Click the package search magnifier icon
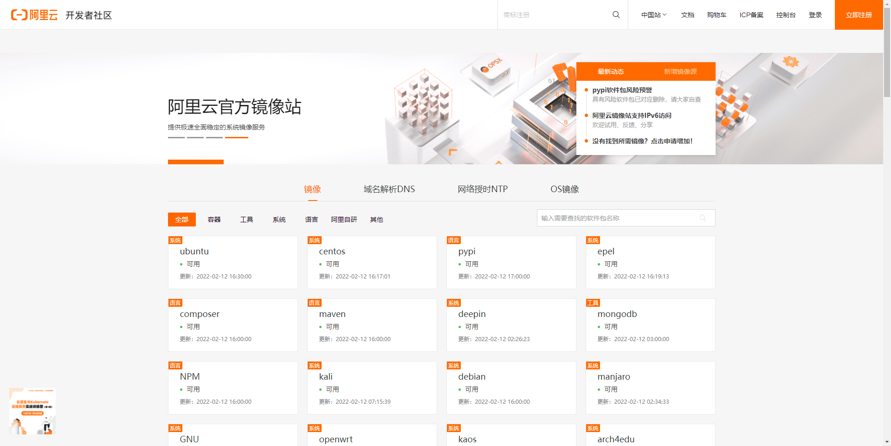The image size is (891, 446). (703, 218)
